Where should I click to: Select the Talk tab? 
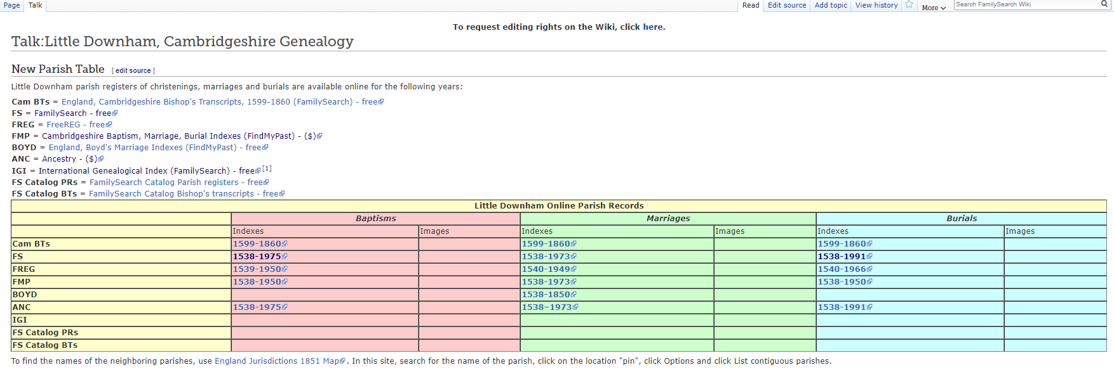(36, 5)
